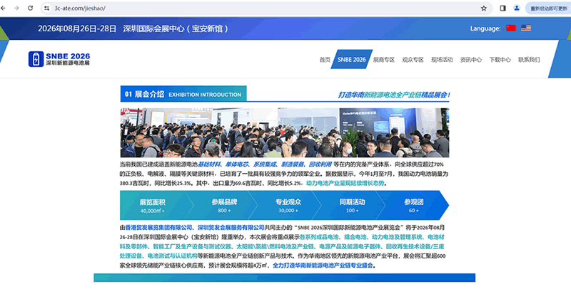Open the 资讯中心 news menu

click(x=470, y=60)
